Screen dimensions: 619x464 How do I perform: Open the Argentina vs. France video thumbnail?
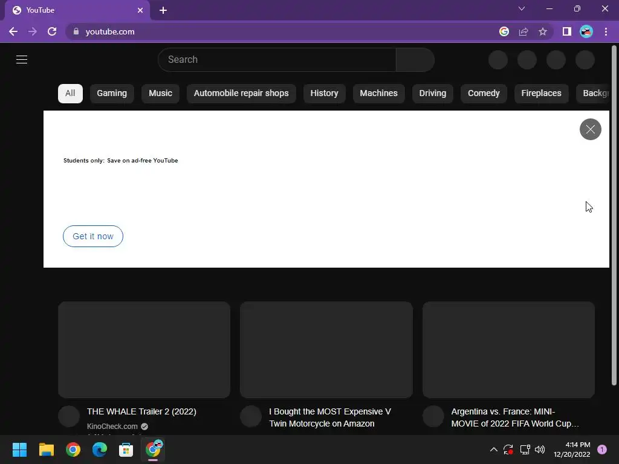[x=508, y=350]
